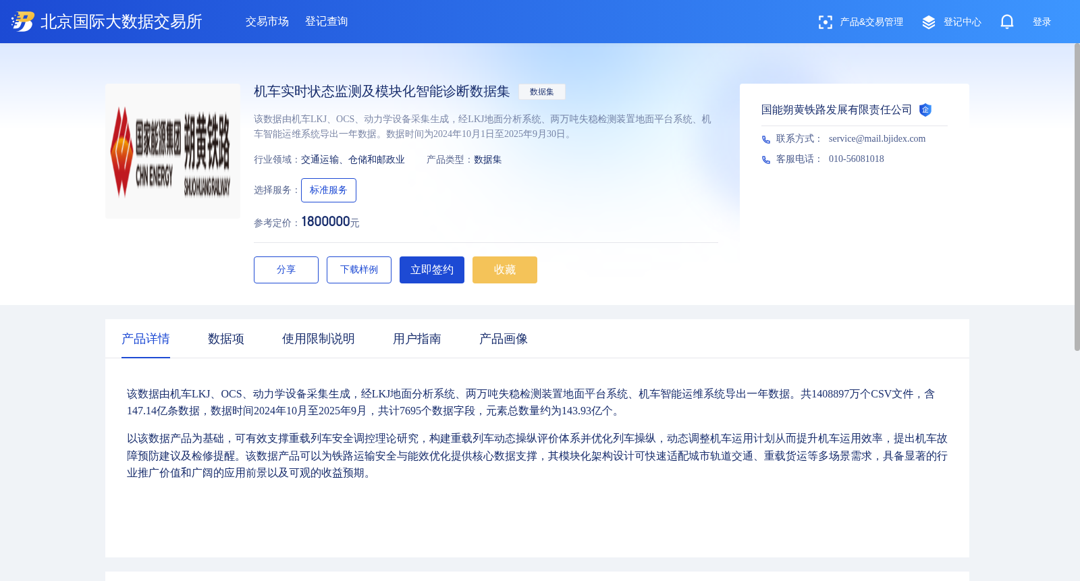Switch to the 数据项 tab
This screenshot has height=581, width=1080.
pyautogui.click(x=226, y=339)
